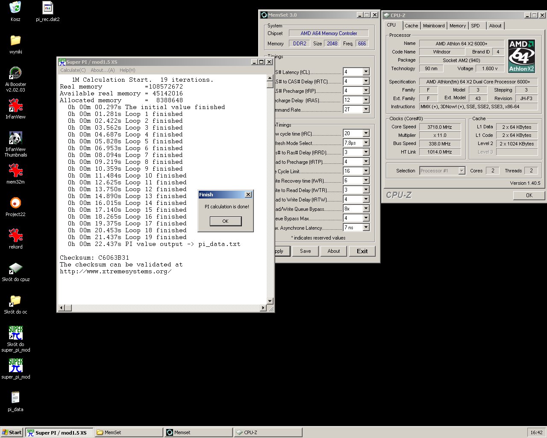Click the Checksum: C6063B31 line
Screen dimensions: 547x438
tap(94, 257)
